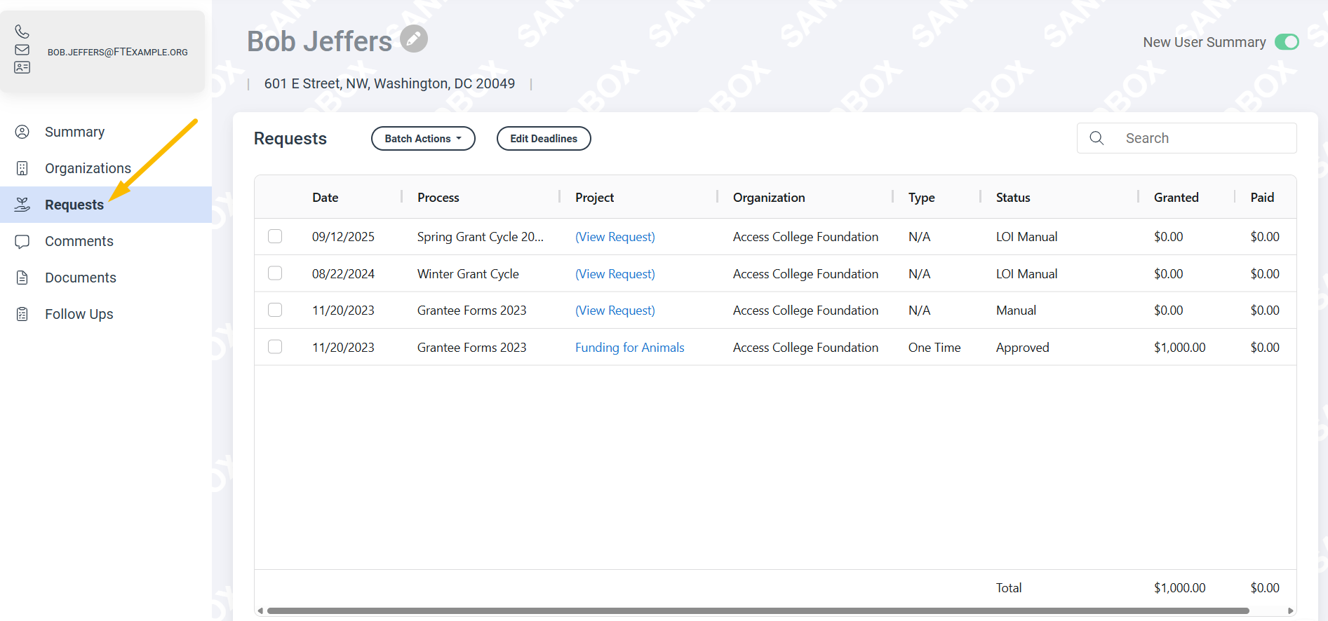Toggle the New User Summary switch
The width and height of the screenshot is (1328, 621).
point(1287,42)
